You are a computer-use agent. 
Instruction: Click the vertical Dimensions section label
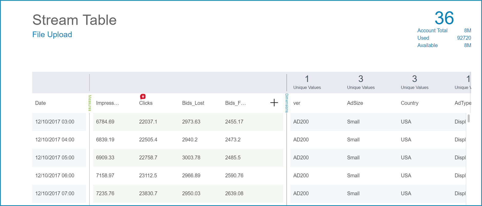tap(287, 103)
